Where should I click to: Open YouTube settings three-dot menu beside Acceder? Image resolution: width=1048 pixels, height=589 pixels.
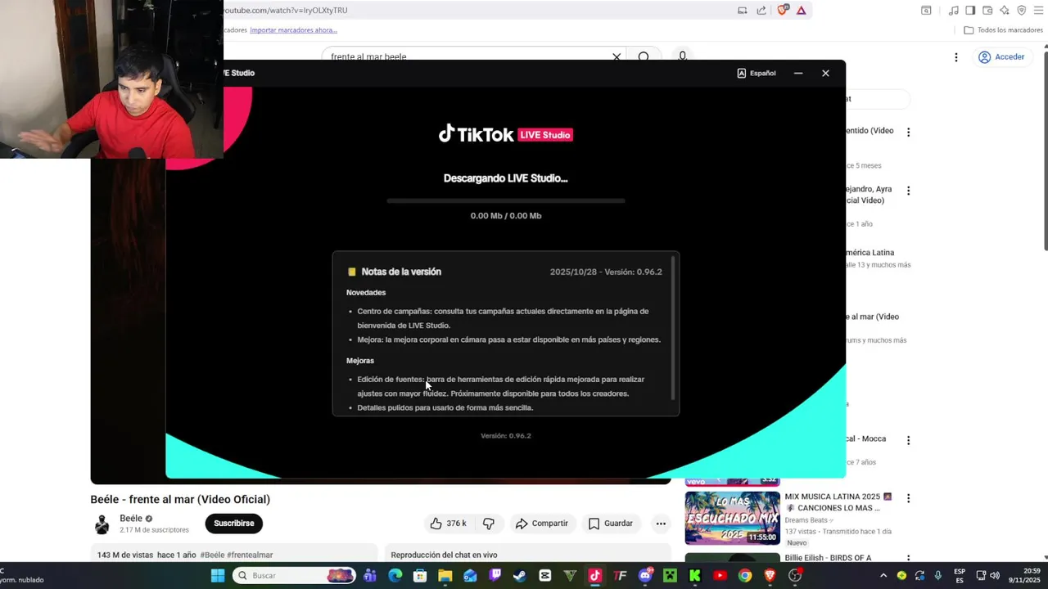coord(955,57)
